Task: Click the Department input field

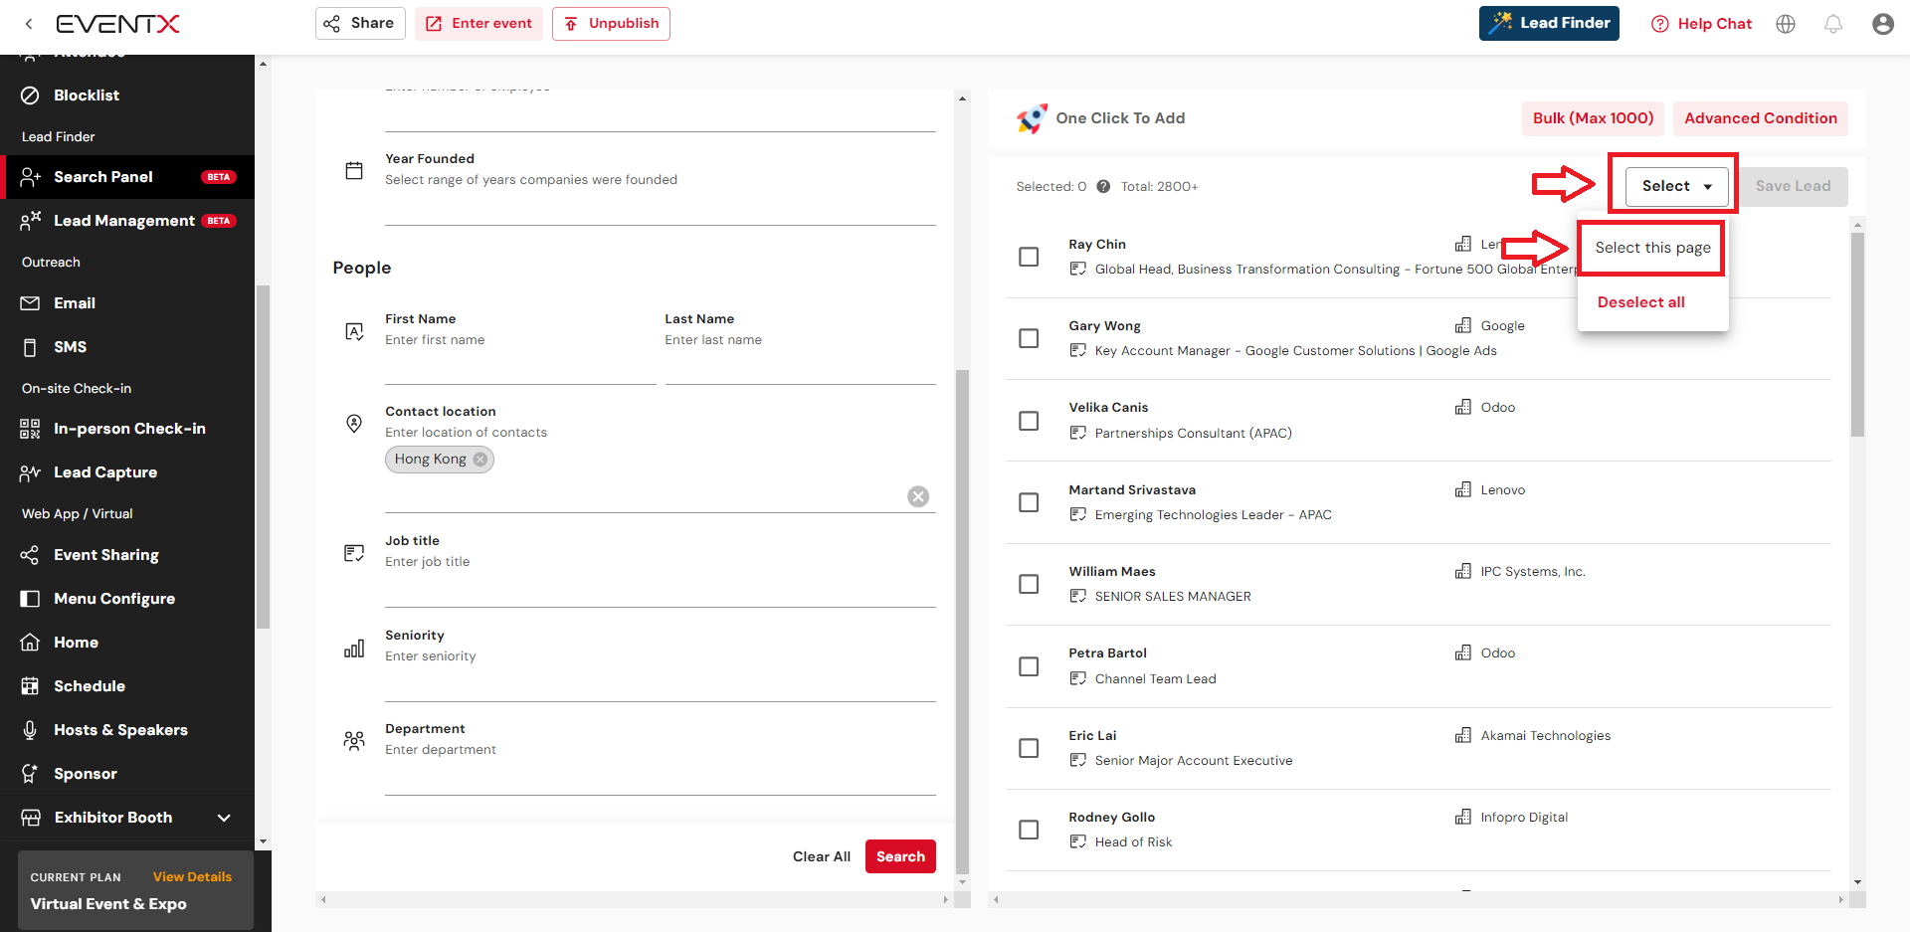Action: (661, 777)
